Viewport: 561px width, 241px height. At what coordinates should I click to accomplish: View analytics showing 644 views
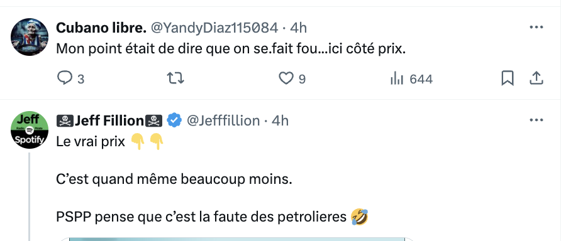tap(411, 79)
